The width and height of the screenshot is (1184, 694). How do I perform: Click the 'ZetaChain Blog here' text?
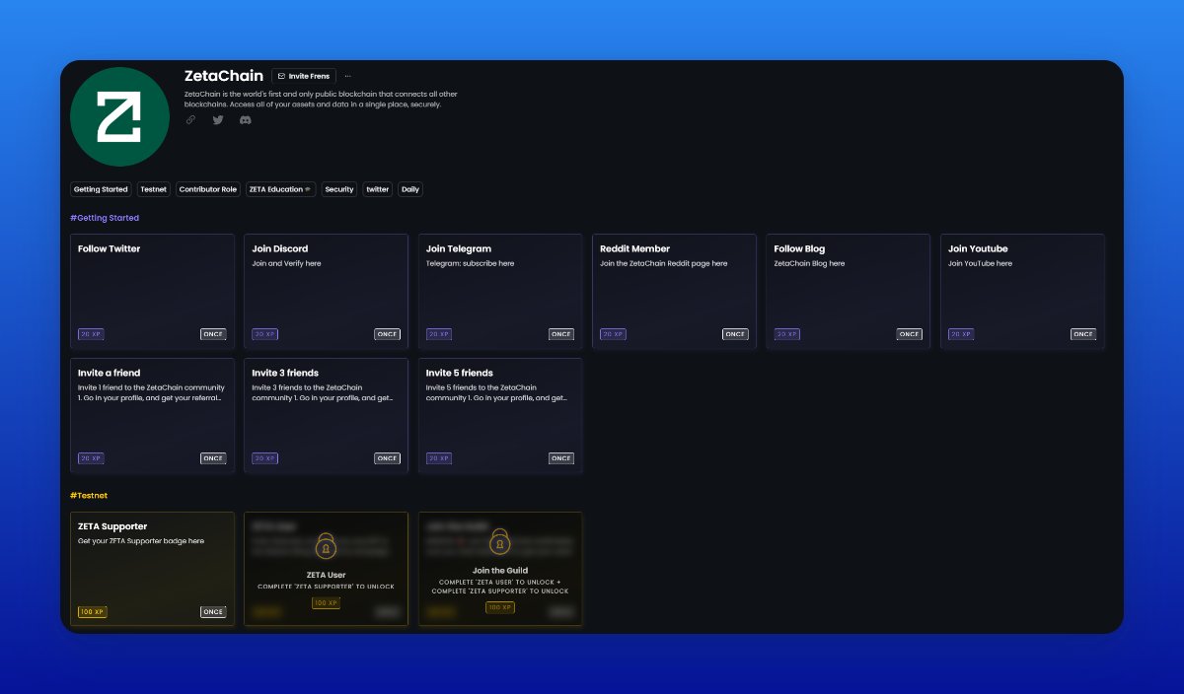click(x=809, y=263)
